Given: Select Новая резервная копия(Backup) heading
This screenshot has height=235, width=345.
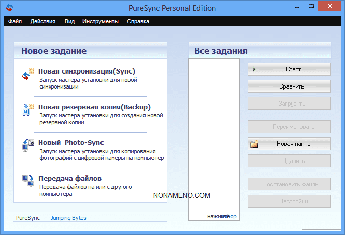Looking at the screenshot, I should click(94, 107).
